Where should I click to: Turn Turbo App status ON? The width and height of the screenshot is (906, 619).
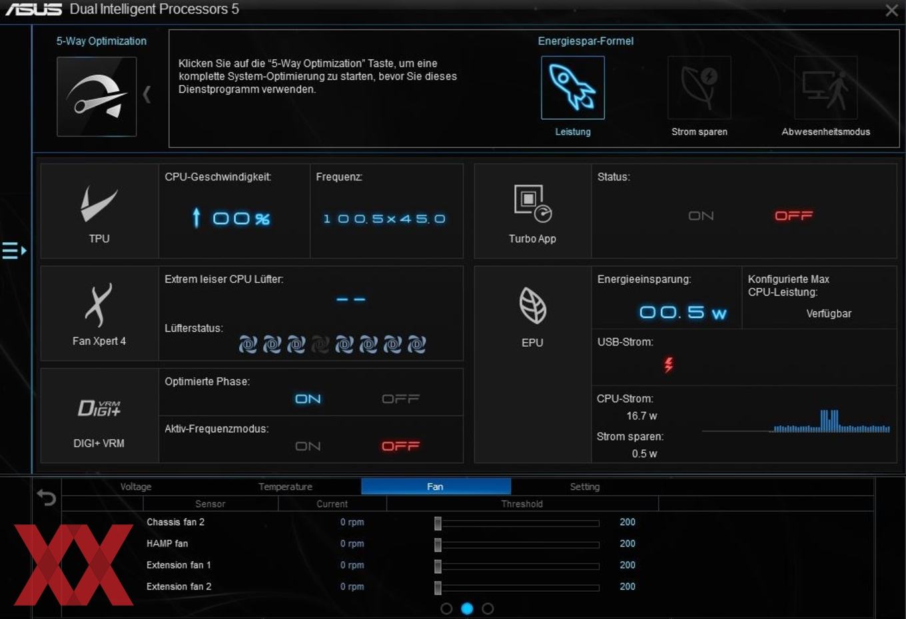[x=701, y=216]
